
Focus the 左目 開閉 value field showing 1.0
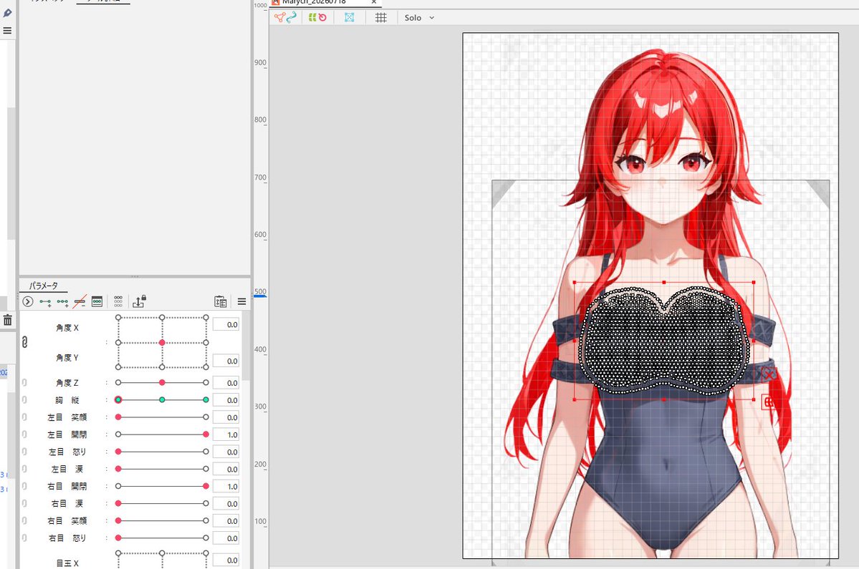[x=226, y=434]
